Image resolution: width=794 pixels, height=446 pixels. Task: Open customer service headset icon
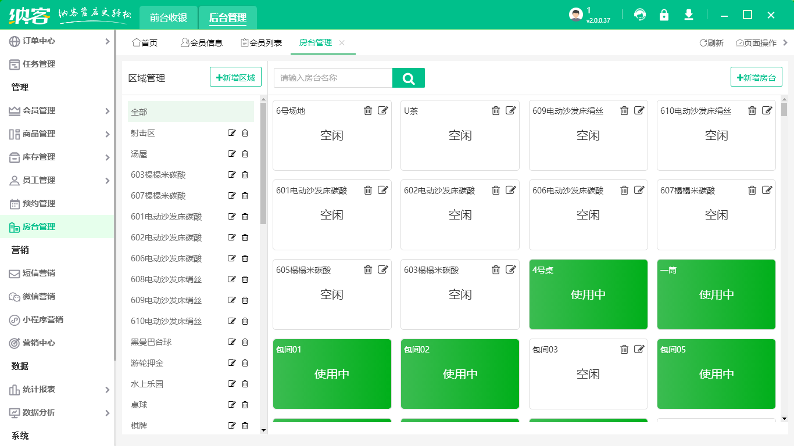tap(640, 15)
